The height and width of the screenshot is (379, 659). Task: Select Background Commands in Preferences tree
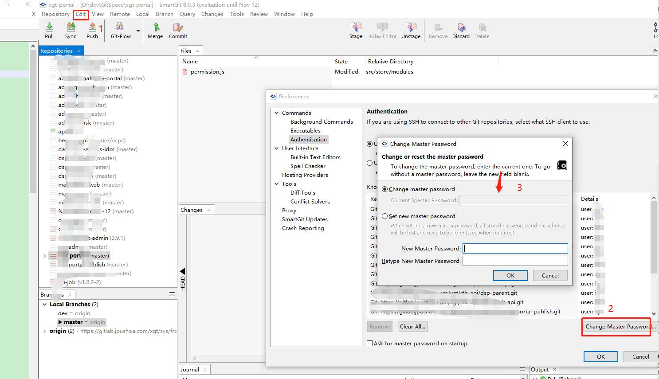pyautogui.click(x=322, y=122)
